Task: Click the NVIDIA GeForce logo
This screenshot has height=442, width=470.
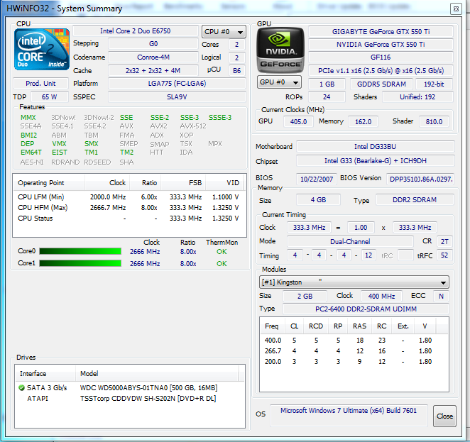Action: (280, 50)
